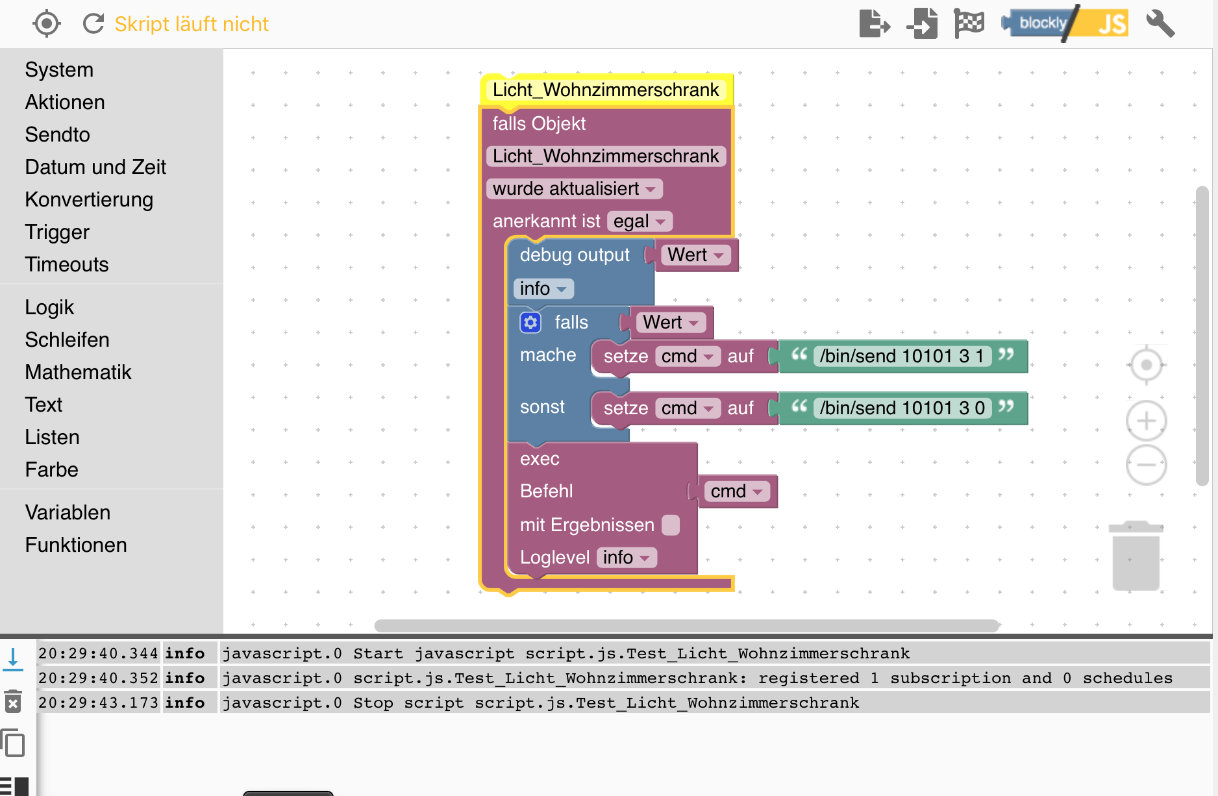Center the workspace with crosshair control
This screenshot has height=796, width=1218.
tap(1146, 365)
